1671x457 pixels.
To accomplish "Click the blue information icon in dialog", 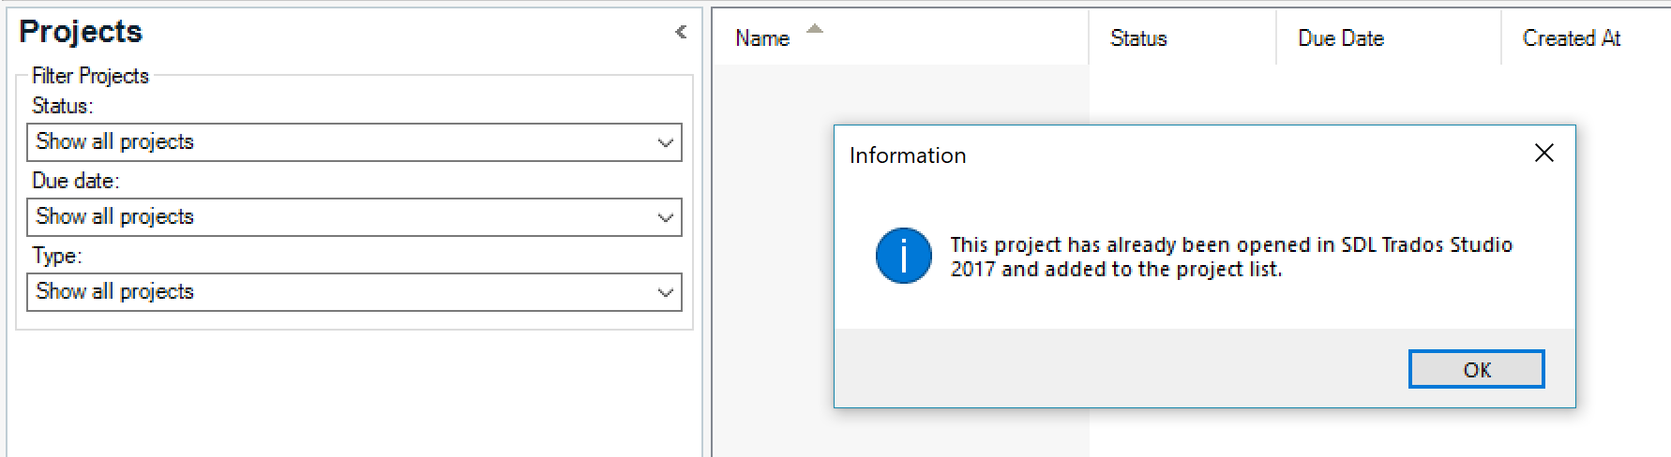I will [x=903, y=256].
